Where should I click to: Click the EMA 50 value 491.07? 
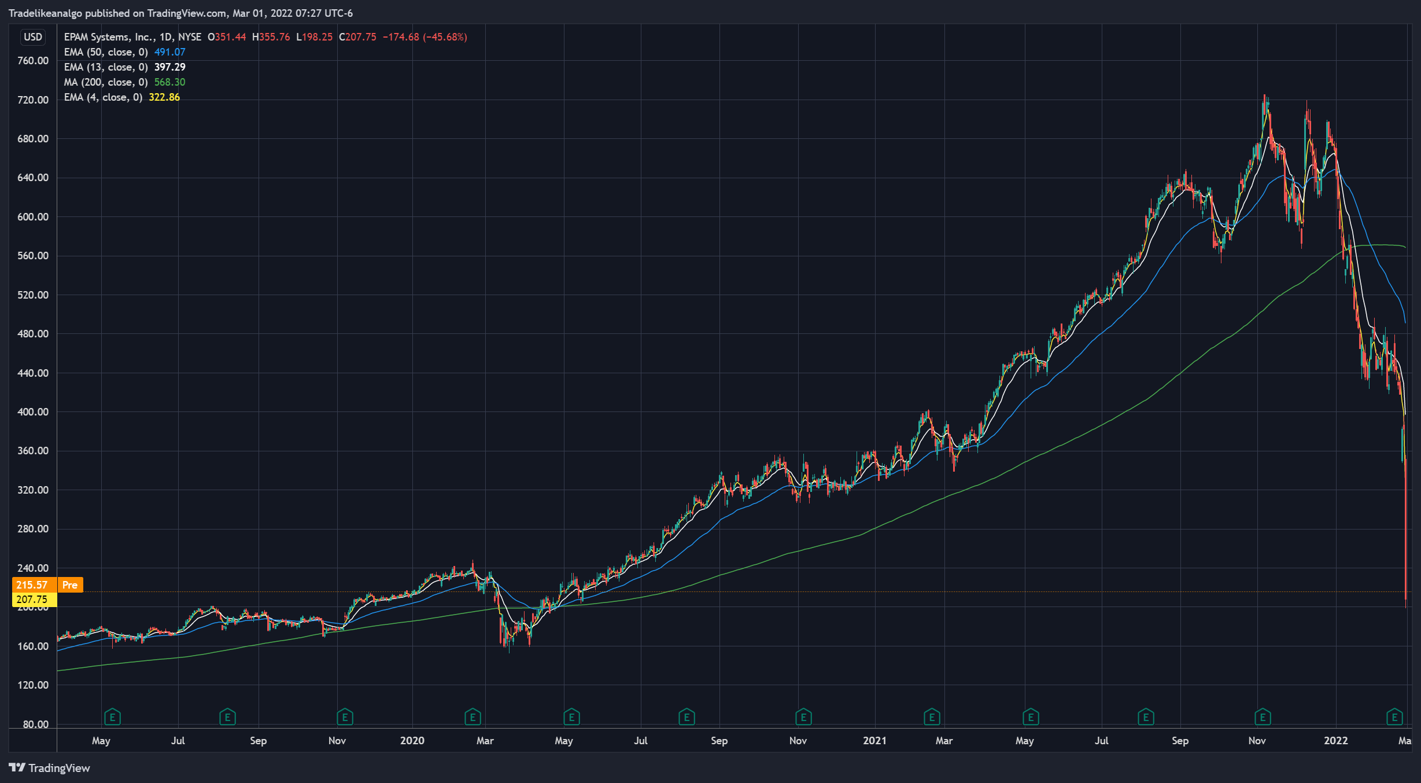pos(170,52)
